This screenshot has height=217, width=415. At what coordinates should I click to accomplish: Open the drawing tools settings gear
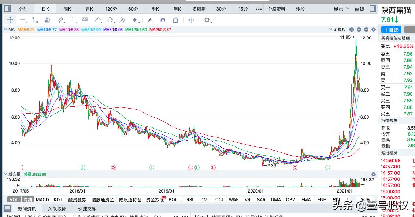(207, 21)
